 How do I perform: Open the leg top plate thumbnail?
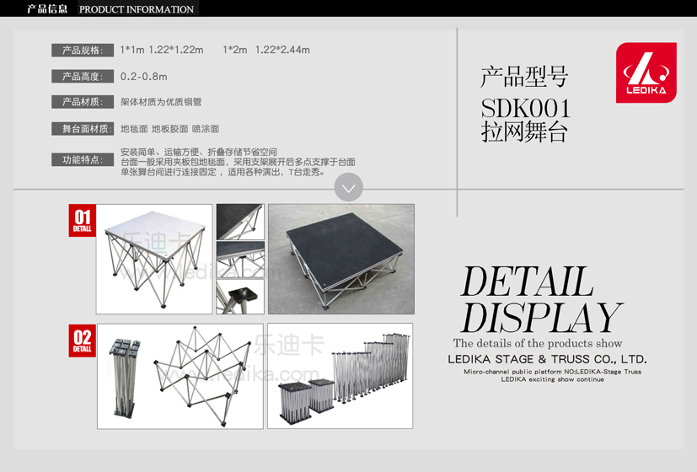coord(240,297)
